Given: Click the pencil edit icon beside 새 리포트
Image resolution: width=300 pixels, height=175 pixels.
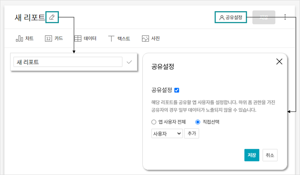Looking at the screenshot, I should point(52,17).
